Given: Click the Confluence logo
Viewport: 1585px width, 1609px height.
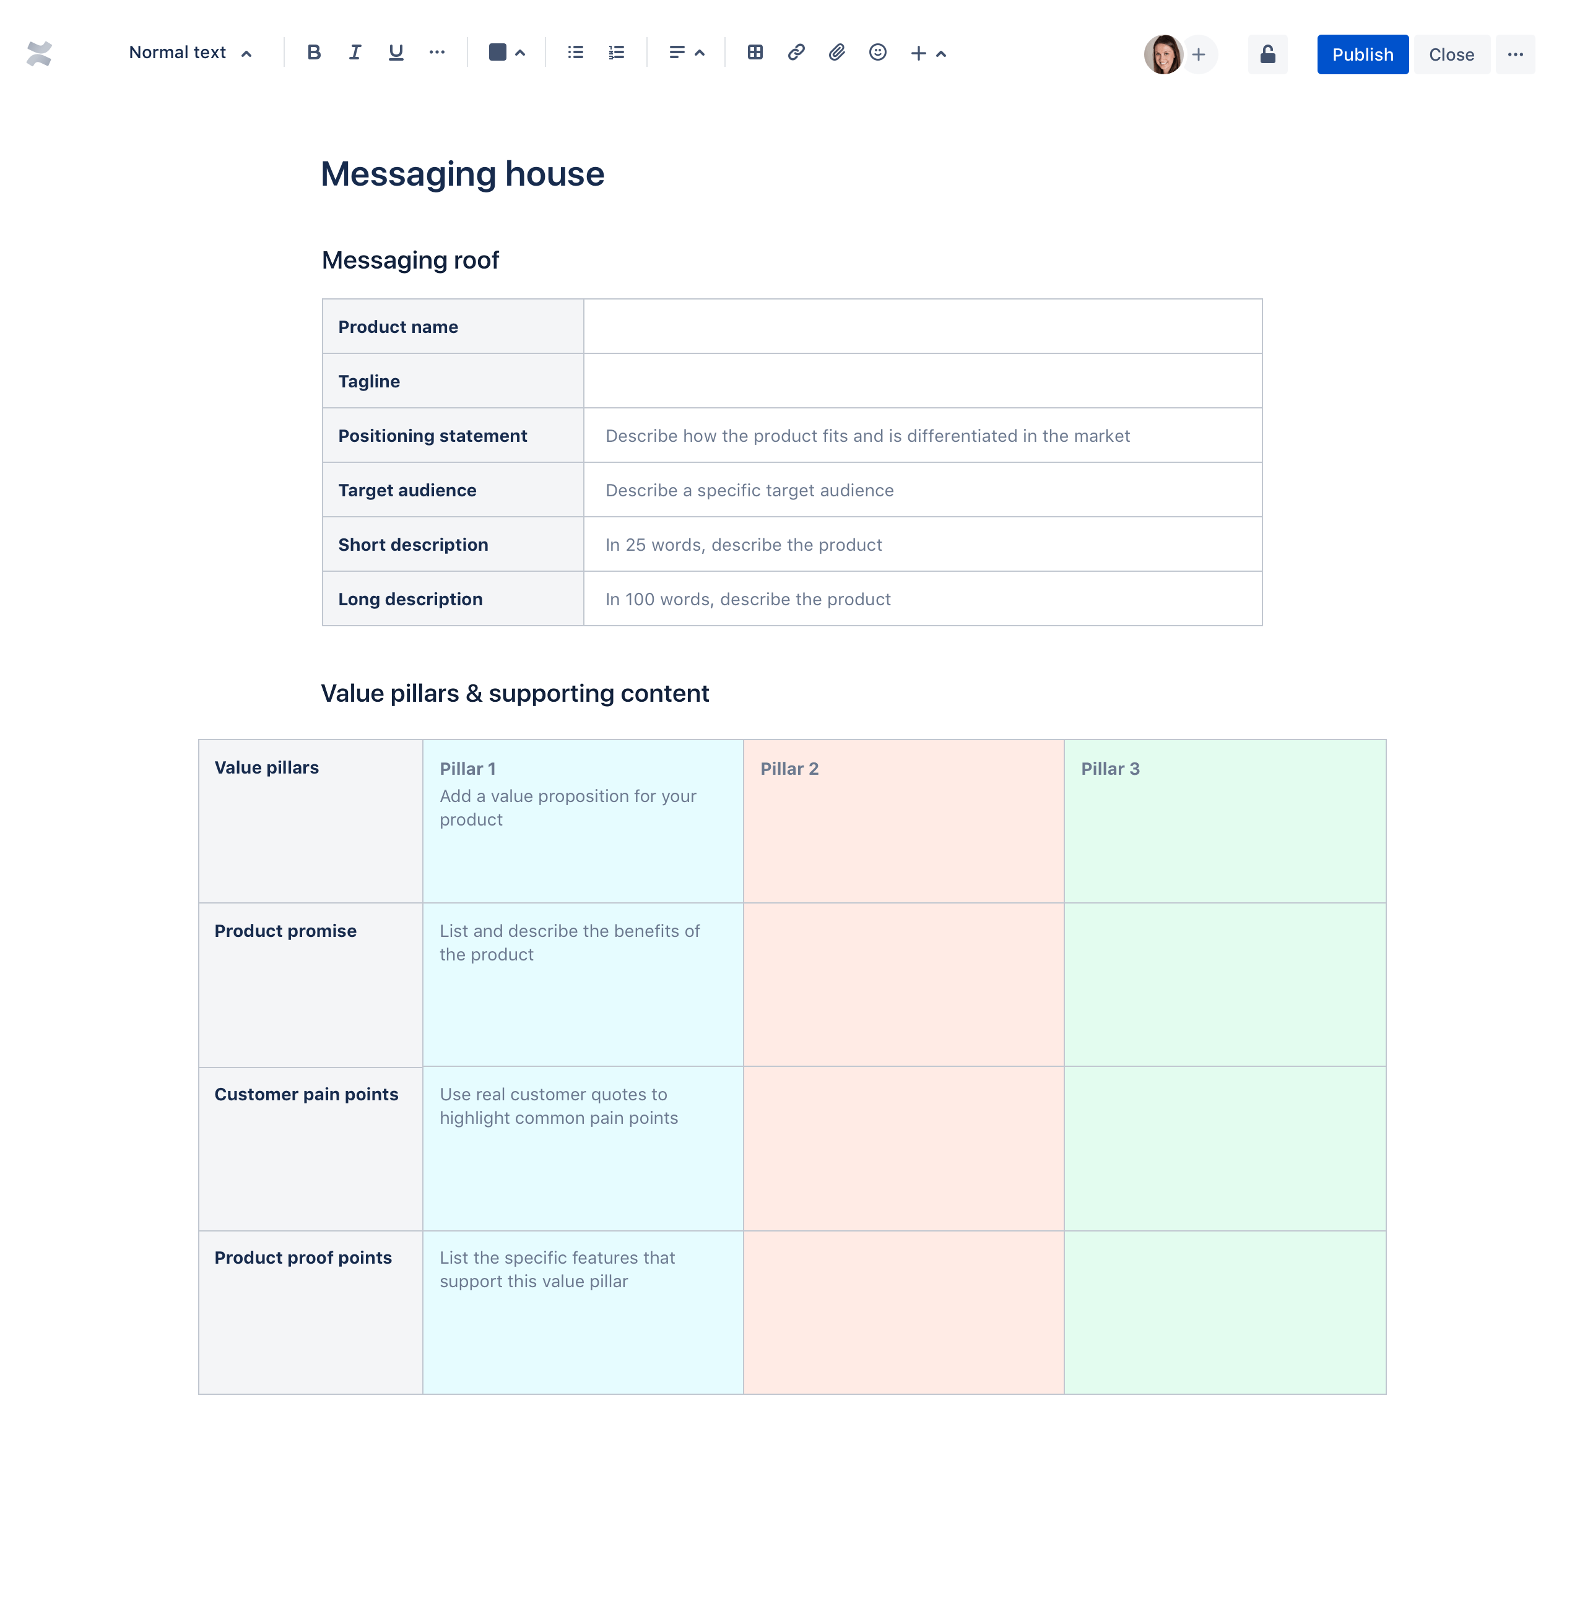Looking at the screenshot, I should [x=39, y=53].
